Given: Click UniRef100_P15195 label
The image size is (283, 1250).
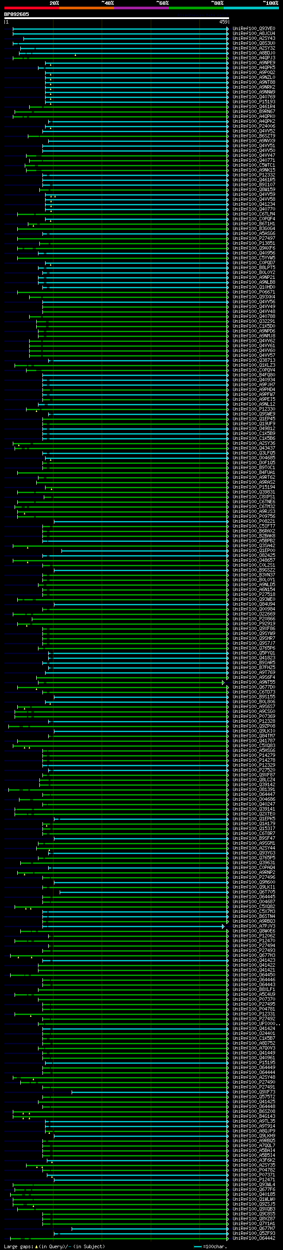Looking at the screenshot, I should pyautogui.click(x=253, y=1063).
